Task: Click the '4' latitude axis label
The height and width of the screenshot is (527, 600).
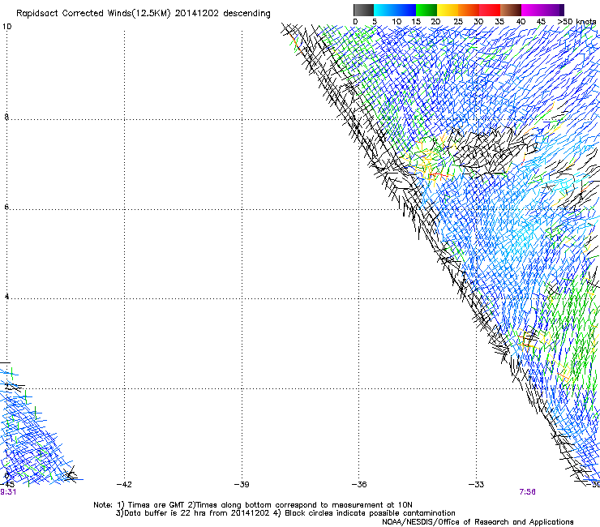Action: [6, 296]
